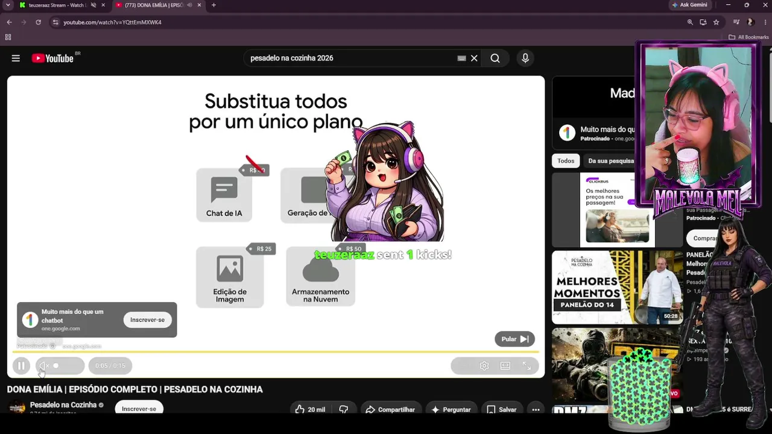Viewport: 772px width, 434px height.
Task: Open more actions three-dot menu
Action: 536,409
